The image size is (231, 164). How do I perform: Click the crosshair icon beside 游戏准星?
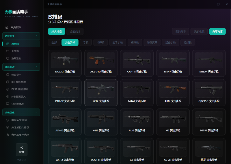point(8,58)
